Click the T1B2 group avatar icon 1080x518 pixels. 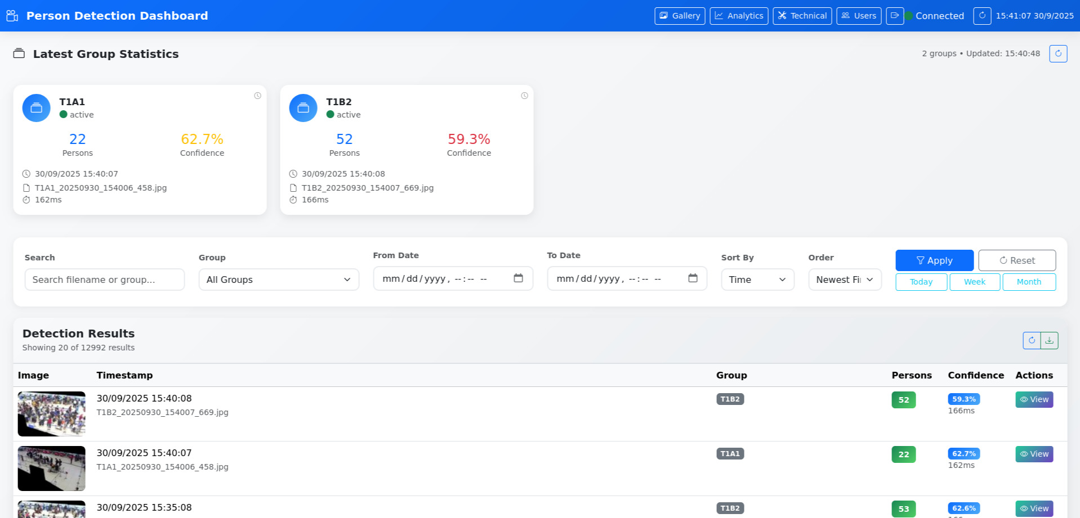click(304, 108)
